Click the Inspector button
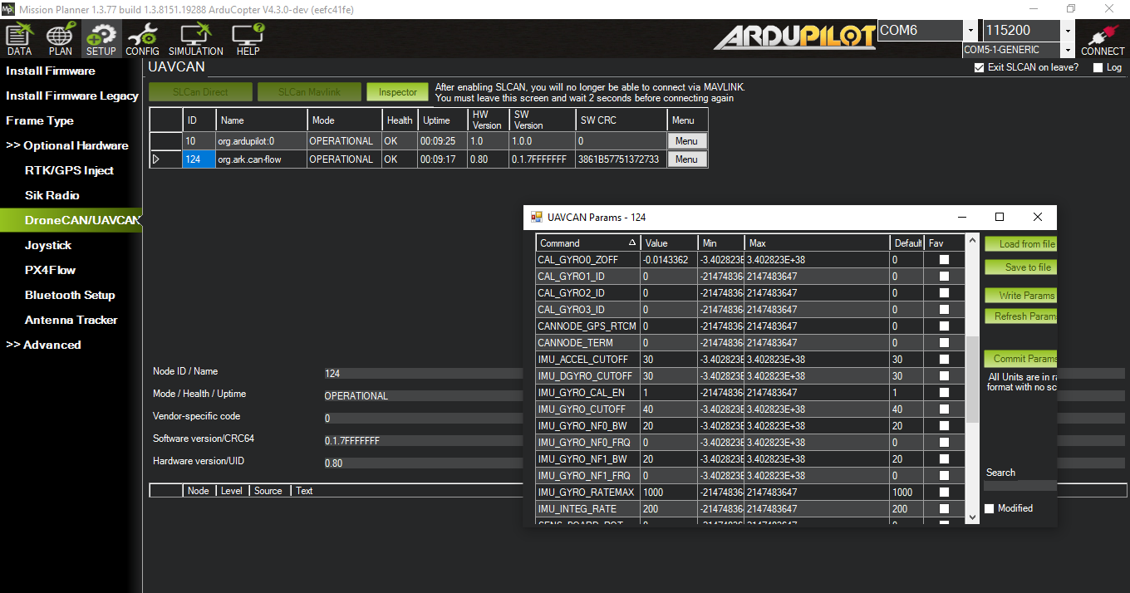 398,92
